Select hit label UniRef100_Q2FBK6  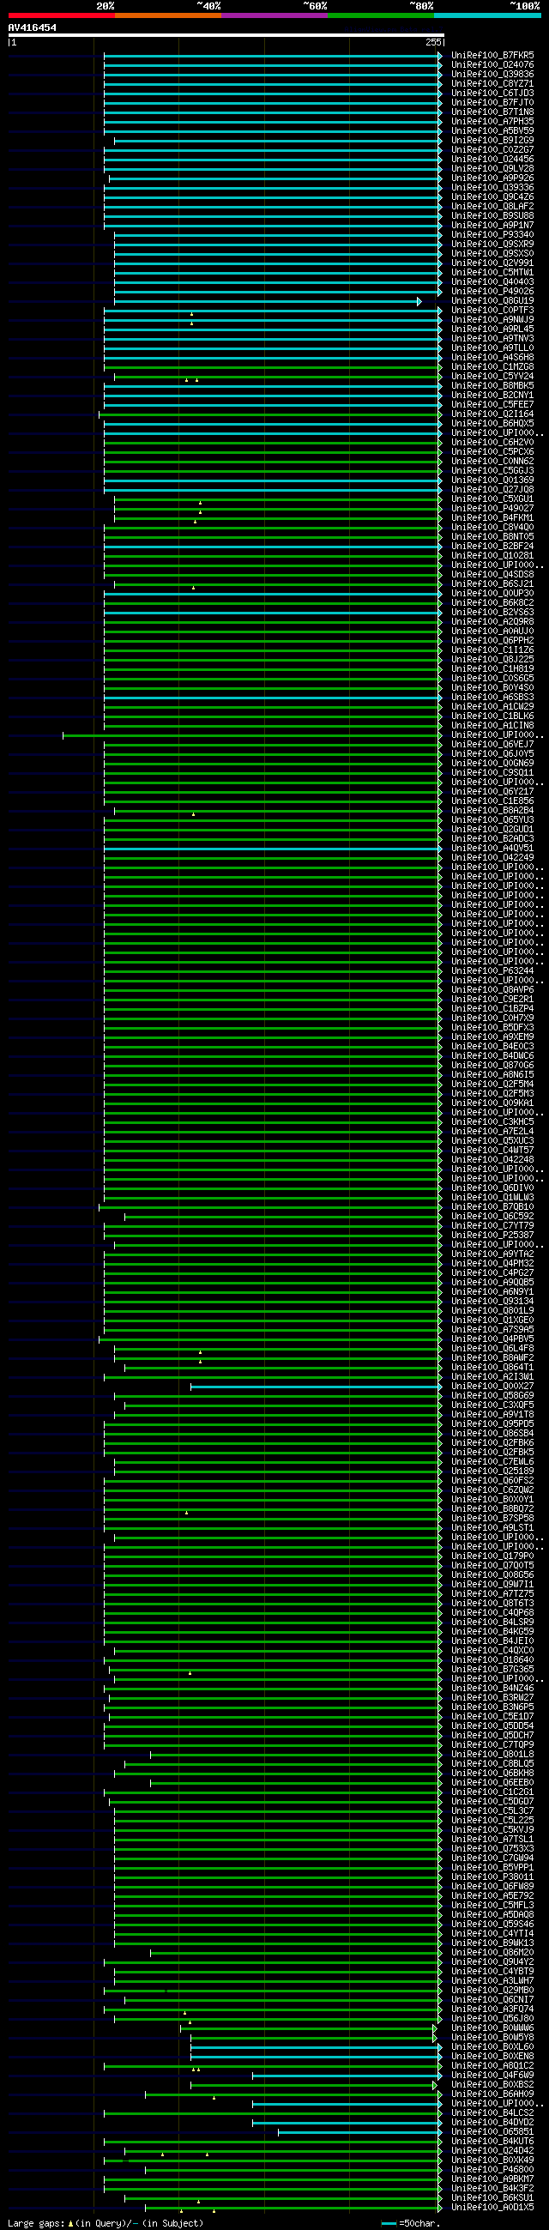click(x=492, y=1443)
